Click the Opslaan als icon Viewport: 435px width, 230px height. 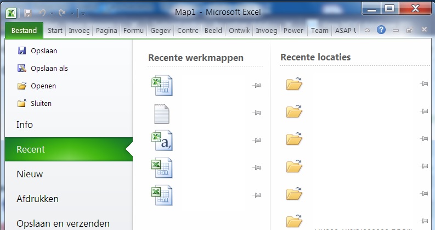tap(22, 69)
